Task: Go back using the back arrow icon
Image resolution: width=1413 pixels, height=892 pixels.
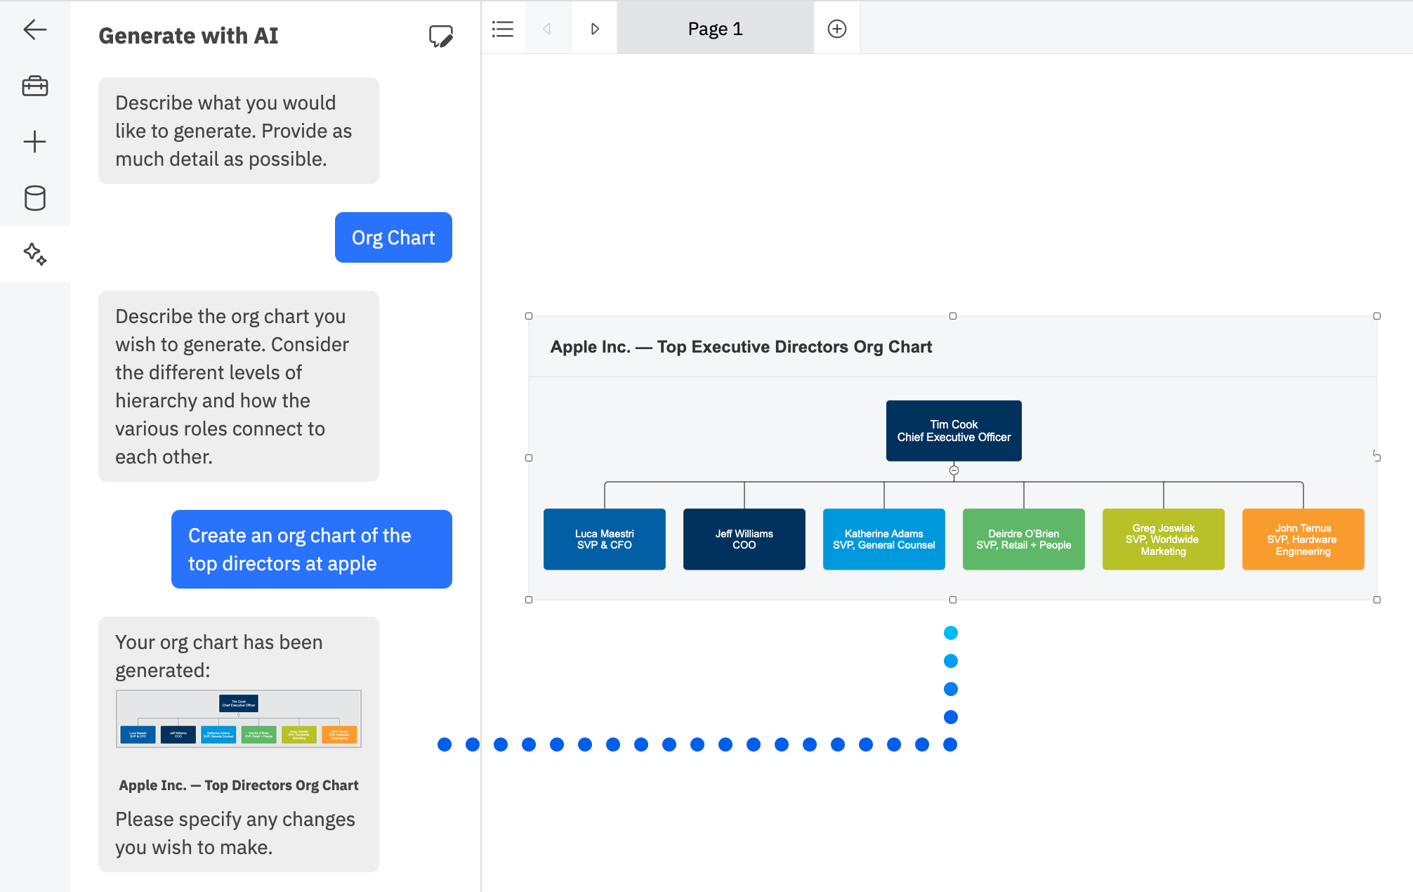Action: [34, 29]
